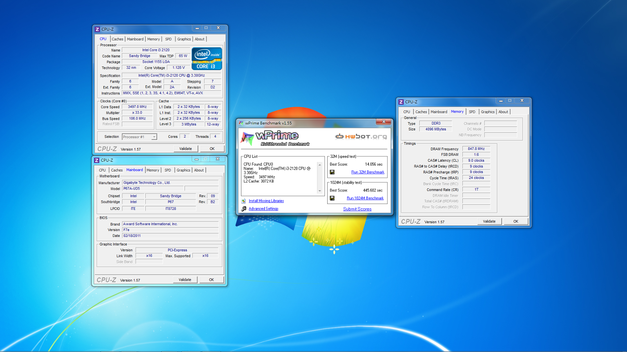
Task: Select CPU tab in the Memory window
Action: (x=407, y=112)
